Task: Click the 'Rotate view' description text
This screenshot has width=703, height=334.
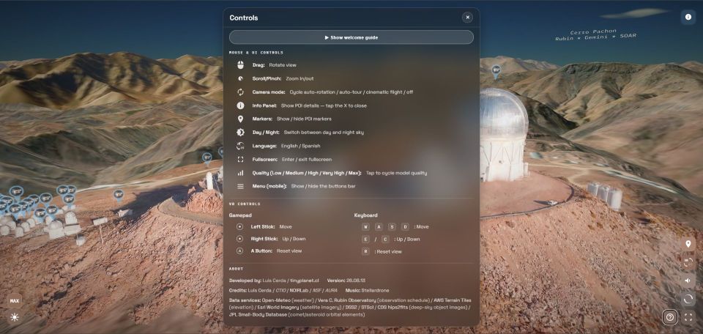Action: pyautogui.click(x=283, y=65)
